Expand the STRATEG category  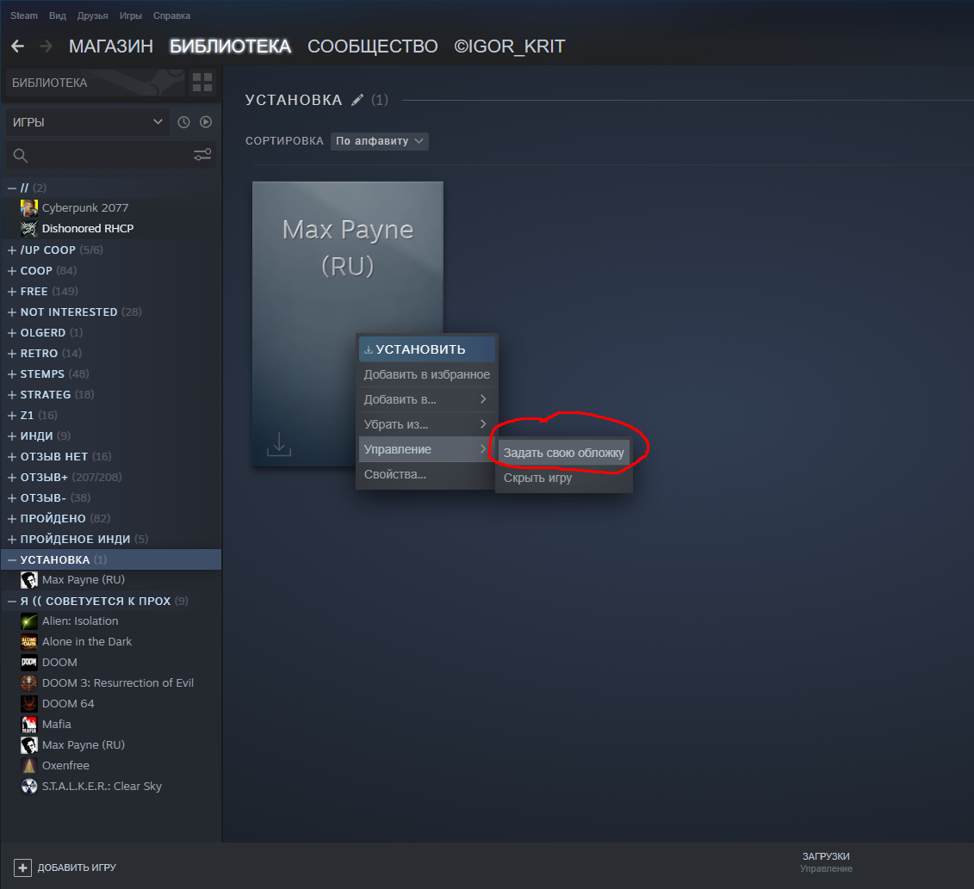coord(12,395)
